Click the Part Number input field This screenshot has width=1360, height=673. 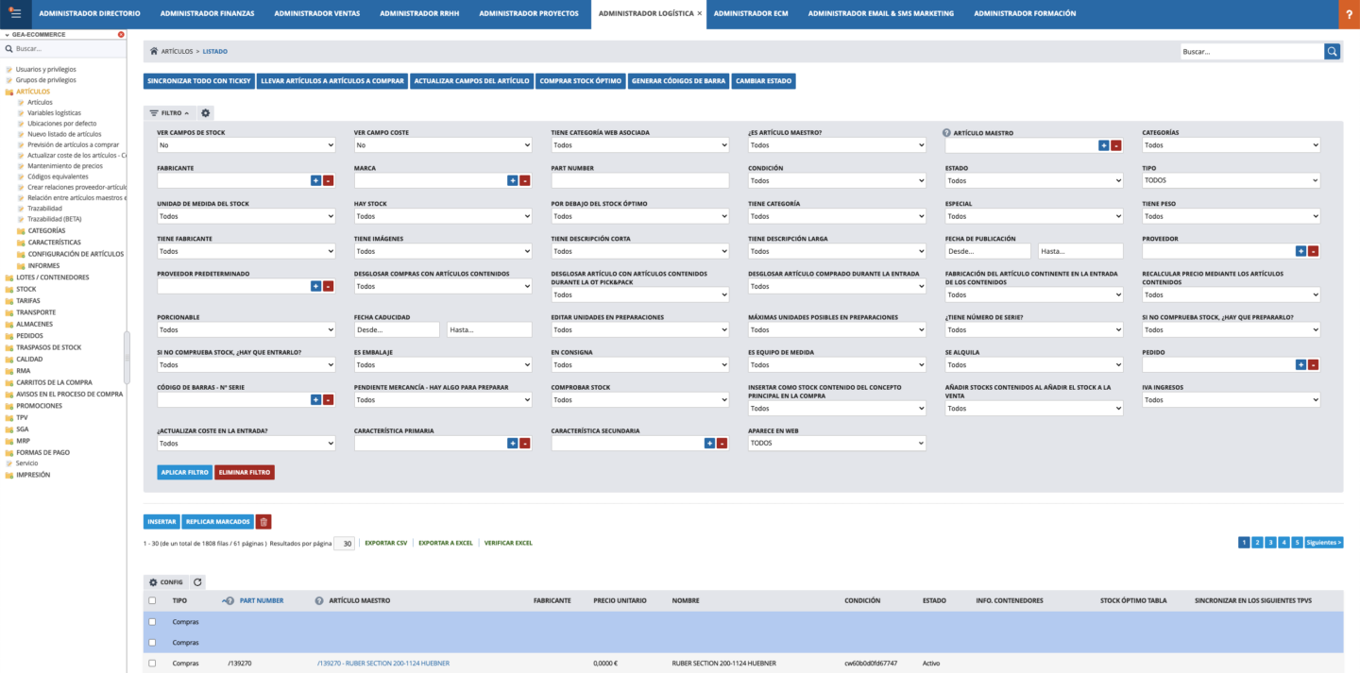tap(640, 180)
